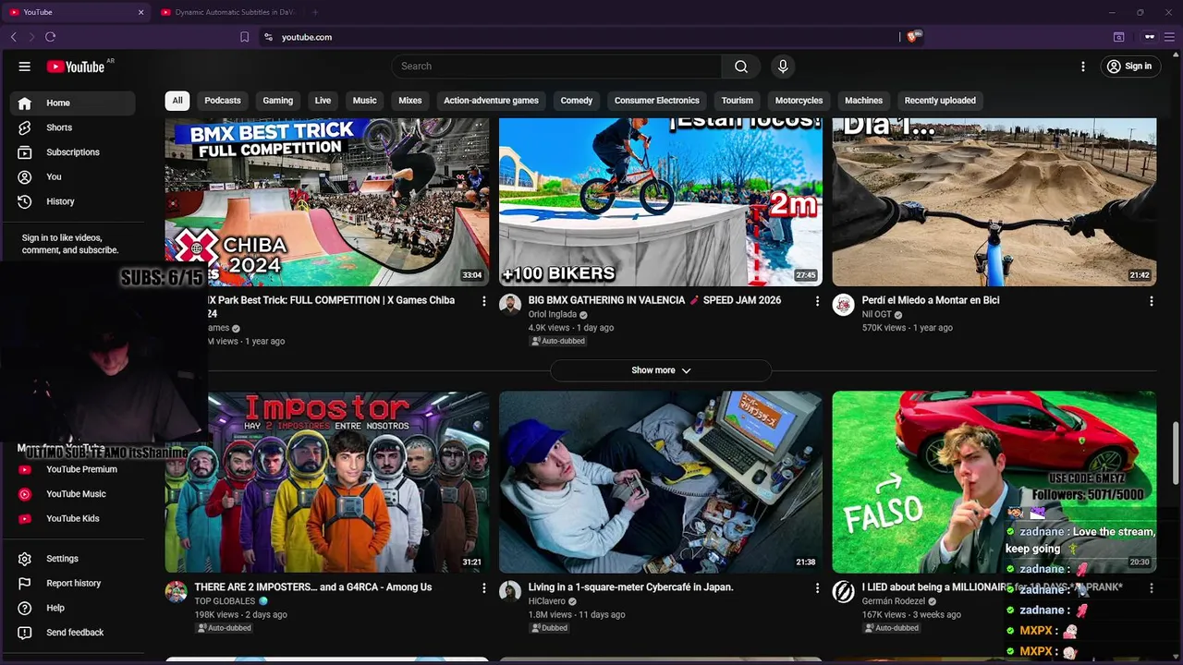Select the Gaming filter chip

point(277,101)
